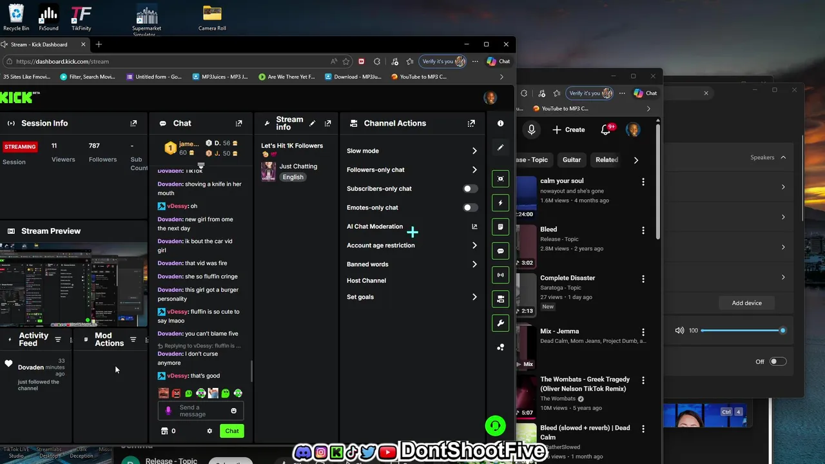
Task: Pop out the Session Info panel
Action: pyautogui.click(x=133, y=123)
